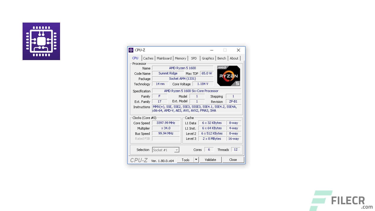Click the CPU-Z logo text in footer
This screenshot has width=375, height=211.
pyautogui.click(x=139, y=160)
